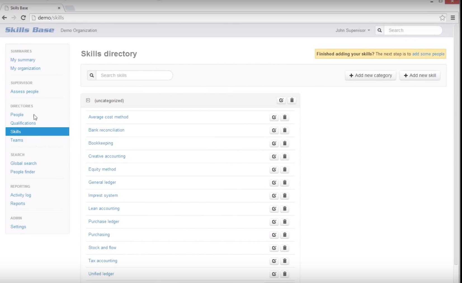Reload the current page

[x=23, y=18]
